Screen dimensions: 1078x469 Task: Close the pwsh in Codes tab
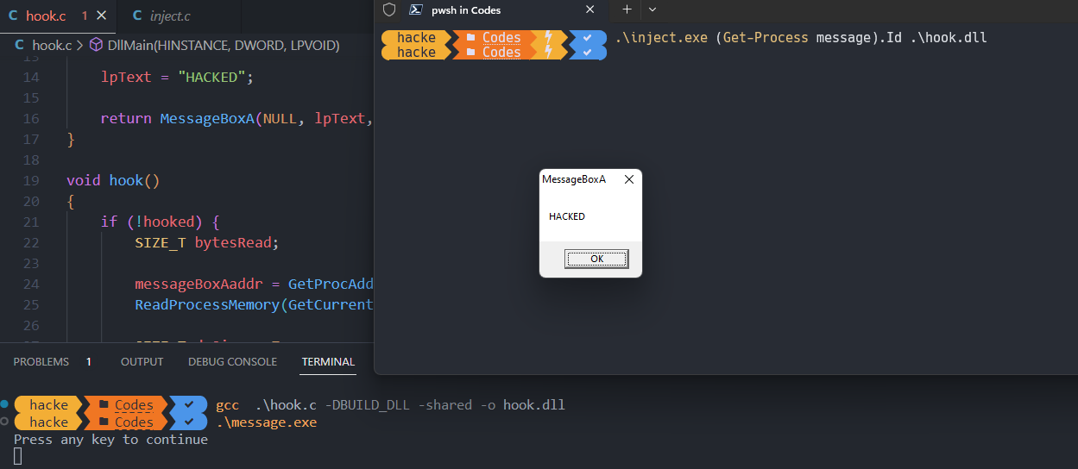pyautogui.click(x=590, y=9)
